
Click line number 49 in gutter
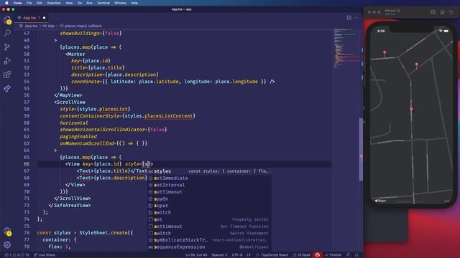(x=27, y=47)
